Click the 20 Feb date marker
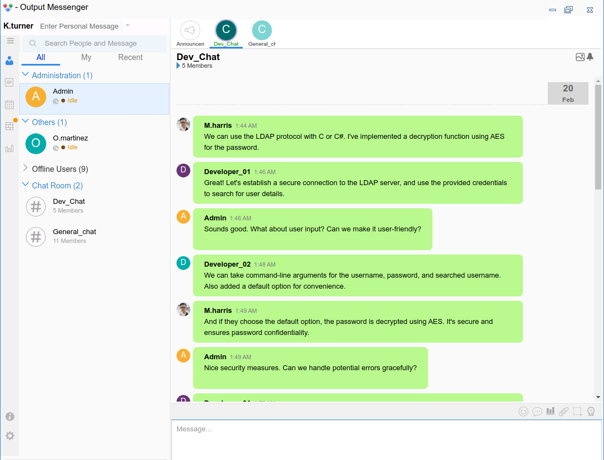Screen dimensions: 604x460 tap(568, 93)
